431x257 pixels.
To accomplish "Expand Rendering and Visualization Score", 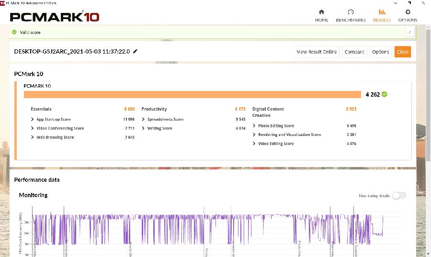I will 254,134.
